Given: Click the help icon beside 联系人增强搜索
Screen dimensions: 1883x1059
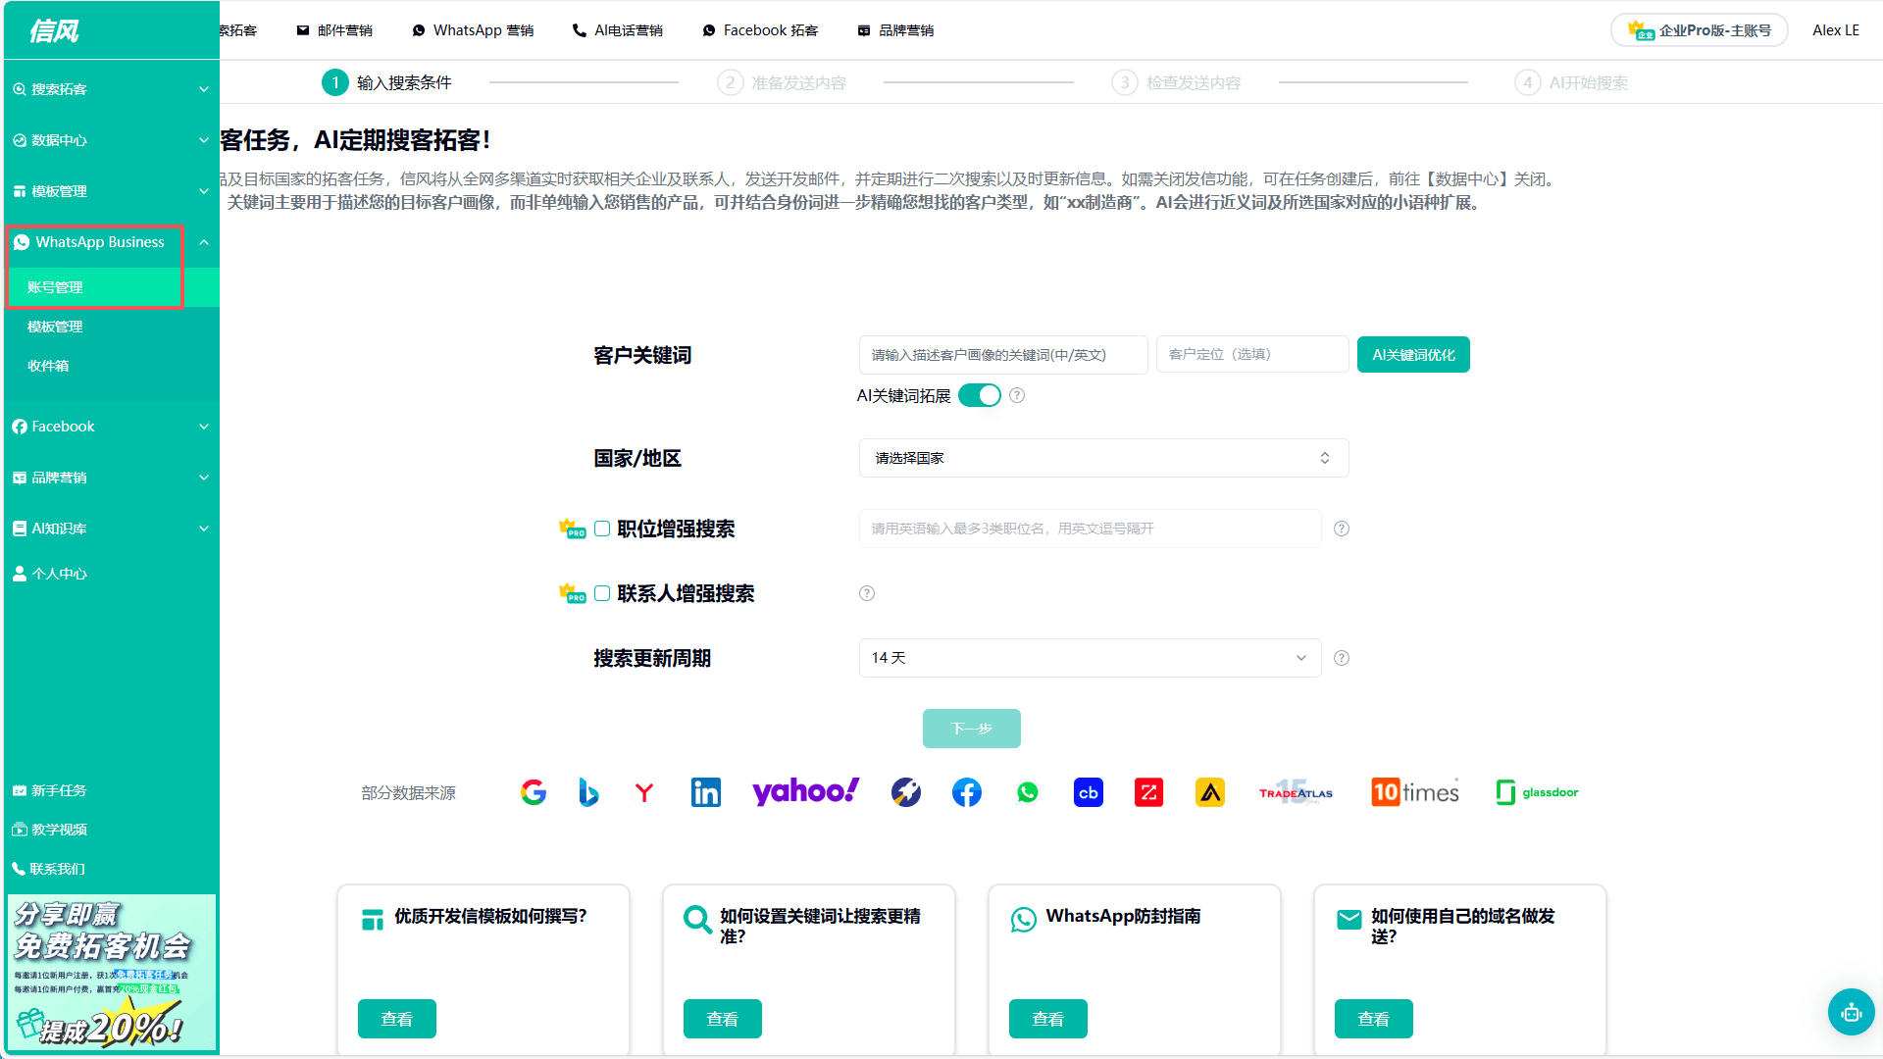Looking at the screenshot, I should tap(867, 593).
